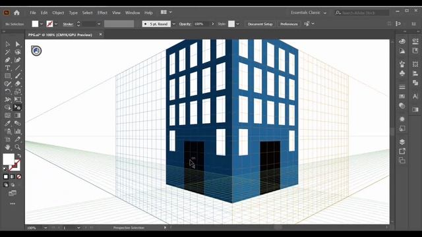The image size is (422, 237).
Task: Select the Paintbrush tool
Action: tap(18, 76)
